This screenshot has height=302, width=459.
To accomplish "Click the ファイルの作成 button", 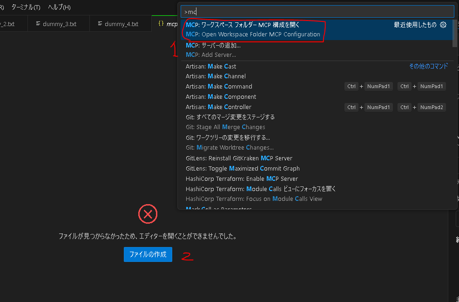I will pos(148,254).
